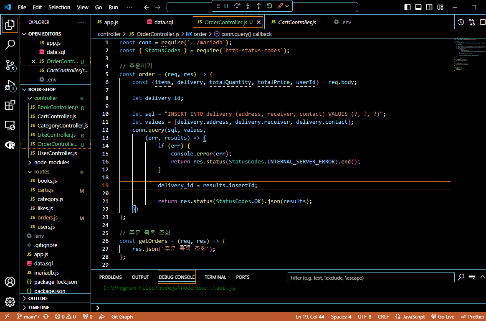The image size is (486, 321).
Task: Click Go Live in status bar
Action: [x=443, y=317]
